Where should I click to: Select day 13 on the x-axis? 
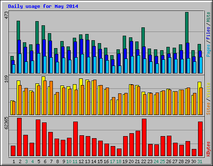tap(87, 161)
